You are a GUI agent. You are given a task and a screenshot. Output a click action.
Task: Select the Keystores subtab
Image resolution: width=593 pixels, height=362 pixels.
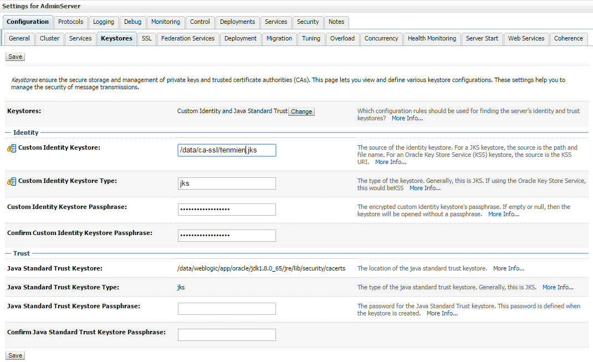116,39
